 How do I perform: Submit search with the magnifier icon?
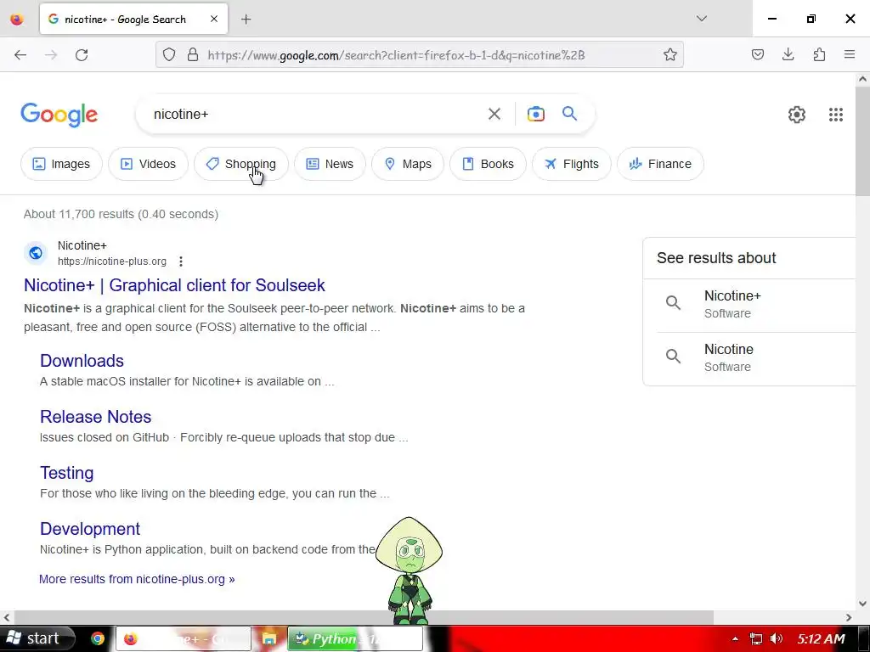coord(570,114)
